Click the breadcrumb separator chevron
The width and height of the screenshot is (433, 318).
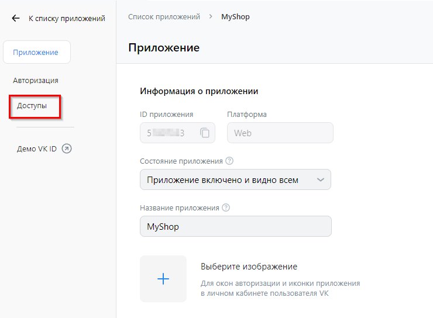[211, 17]
